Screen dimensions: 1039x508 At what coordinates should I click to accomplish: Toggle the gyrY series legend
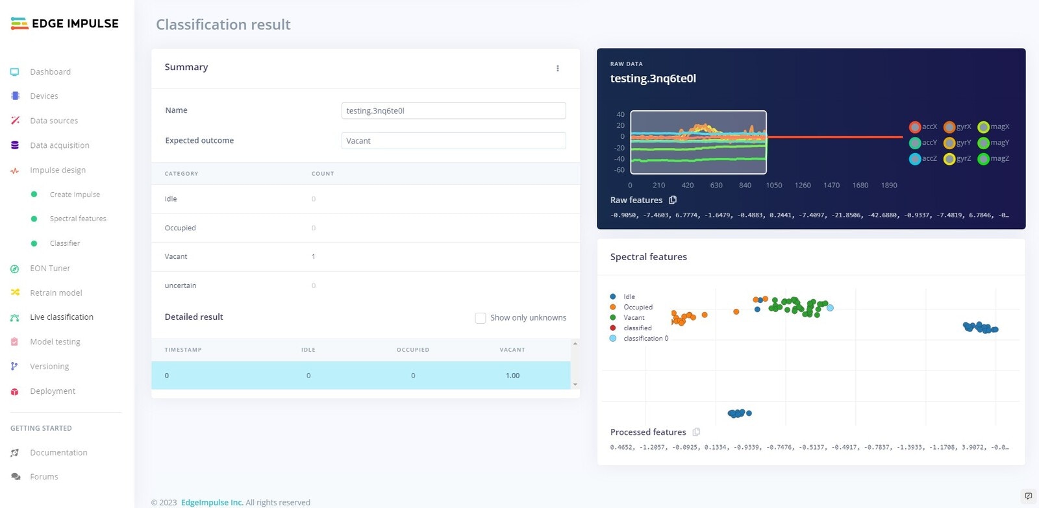[957, 143]
